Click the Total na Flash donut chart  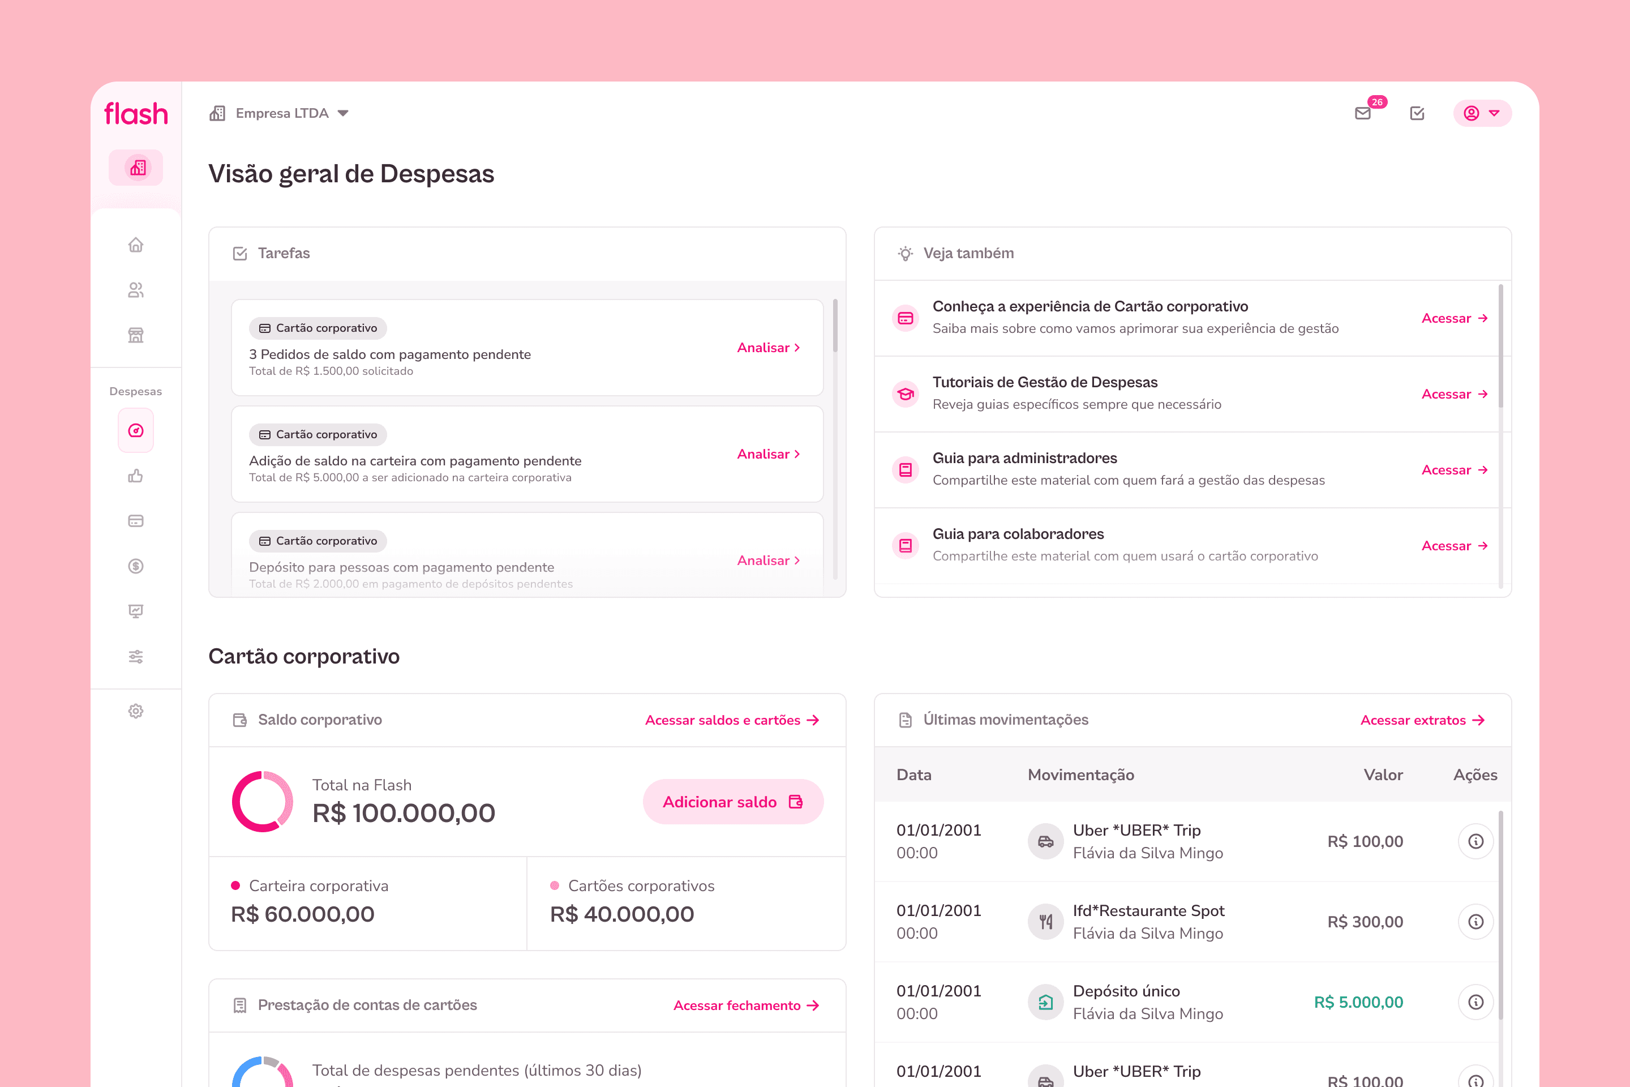262,802
